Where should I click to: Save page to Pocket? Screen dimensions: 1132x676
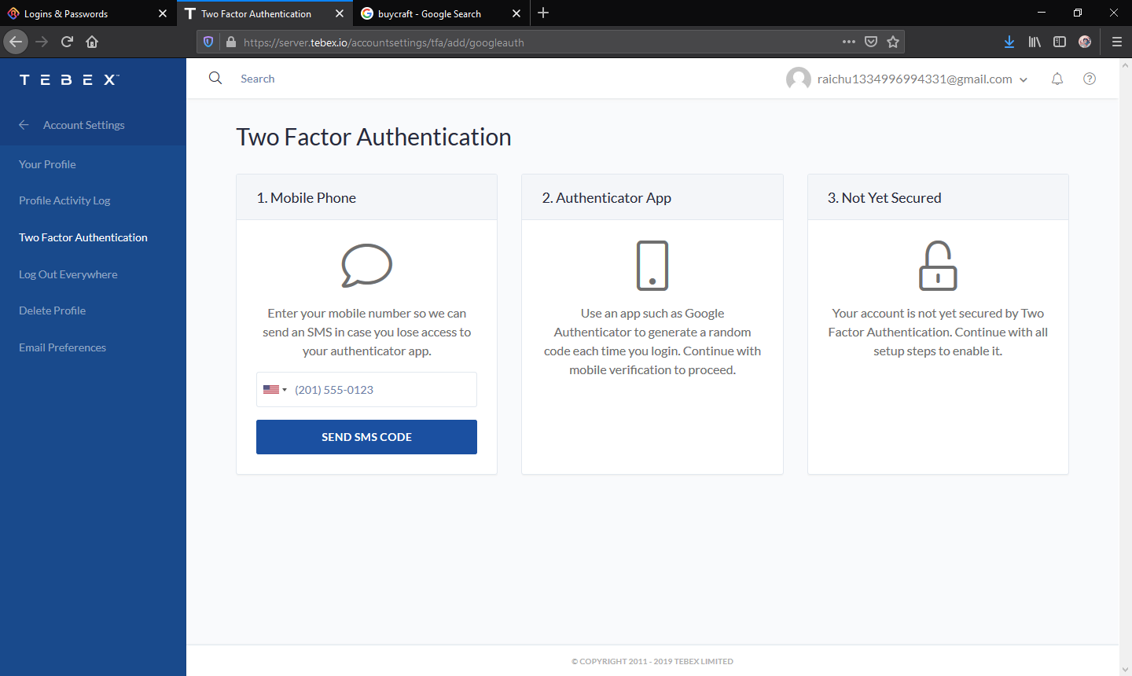(871, 42)
